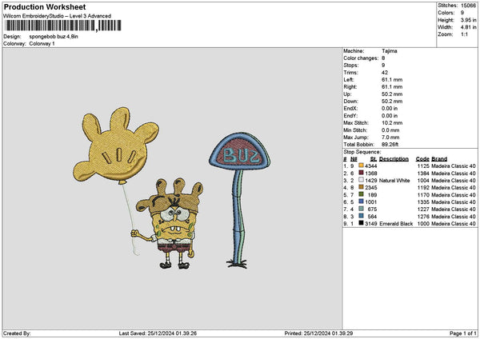Click thread code "1335" in stop row 6
This screenshot has width=480, height=339.
(423, 202)
